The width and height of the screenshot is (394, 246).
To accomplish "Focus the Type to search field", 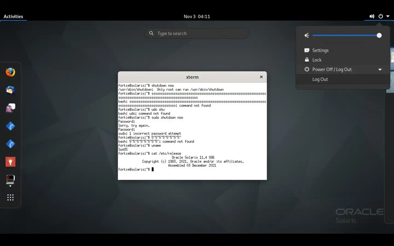I will 197,33.
